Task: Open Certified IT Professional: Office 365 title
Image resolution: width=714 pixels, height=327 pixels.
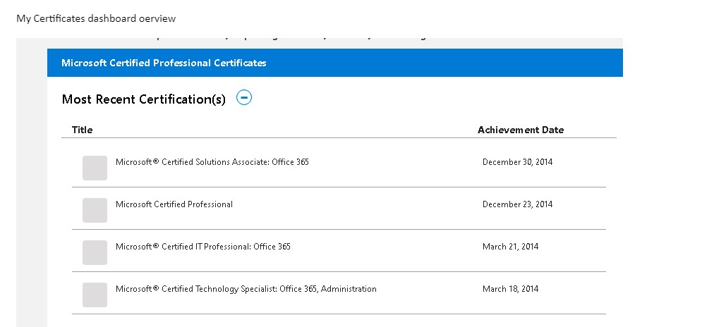Action: tap(202, 247)
